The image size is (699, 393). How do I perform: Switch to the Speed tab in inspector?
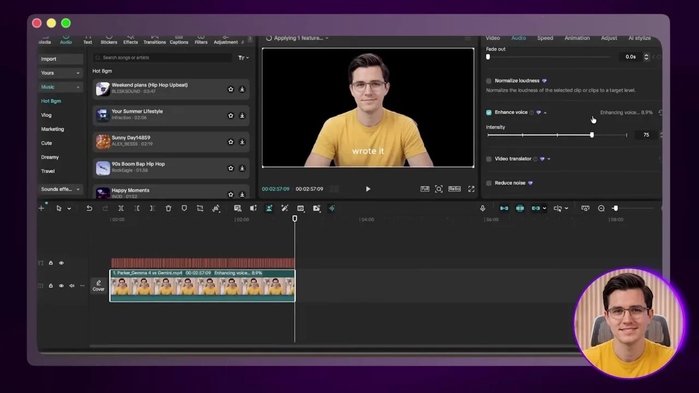(x=545, y=38)
